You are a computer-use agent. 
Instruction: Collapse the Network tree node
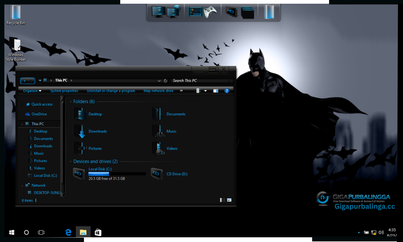pos(22,186)
